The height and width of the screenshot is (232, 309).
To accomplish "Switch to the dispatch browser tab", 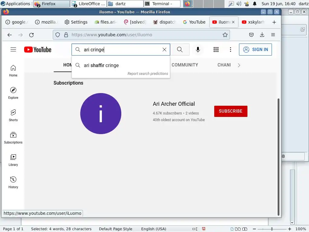I will coord(165,22).
